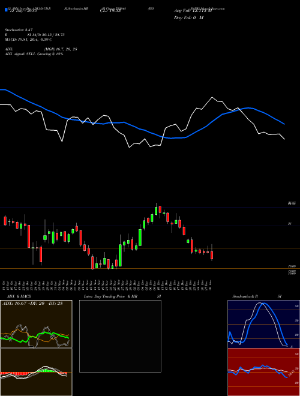Click the blue 12 Day SMA legend square
Viewport: 300px width, 396px height.
pos(6,10)
